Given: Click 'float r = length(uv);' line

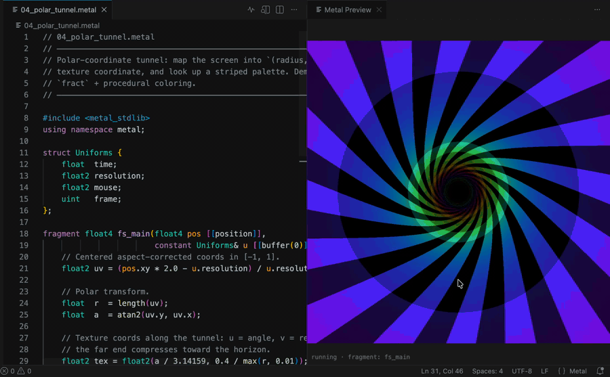Looking at the screenshot, I should (x=115, y=303).
